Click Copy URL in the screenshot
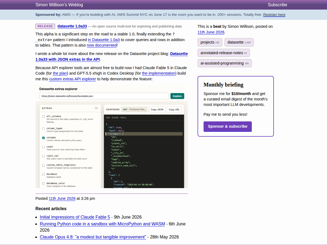This screenshot has width=327, height=245. (174, 109)
